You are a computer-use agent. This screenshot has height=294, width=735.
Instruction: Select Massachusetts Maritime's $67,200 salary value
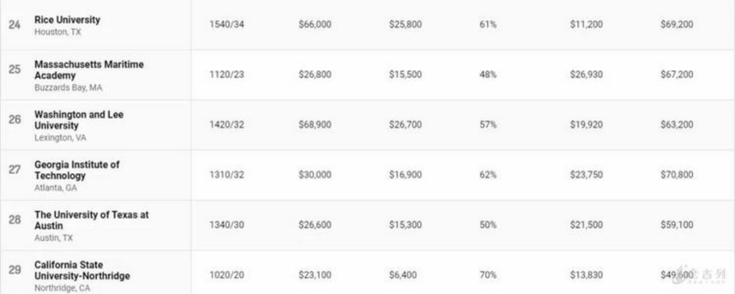tap(677, 75)
